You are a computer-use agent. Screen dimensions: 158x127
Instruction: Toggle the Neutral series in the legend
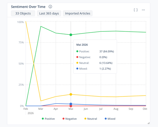[91, 119]
